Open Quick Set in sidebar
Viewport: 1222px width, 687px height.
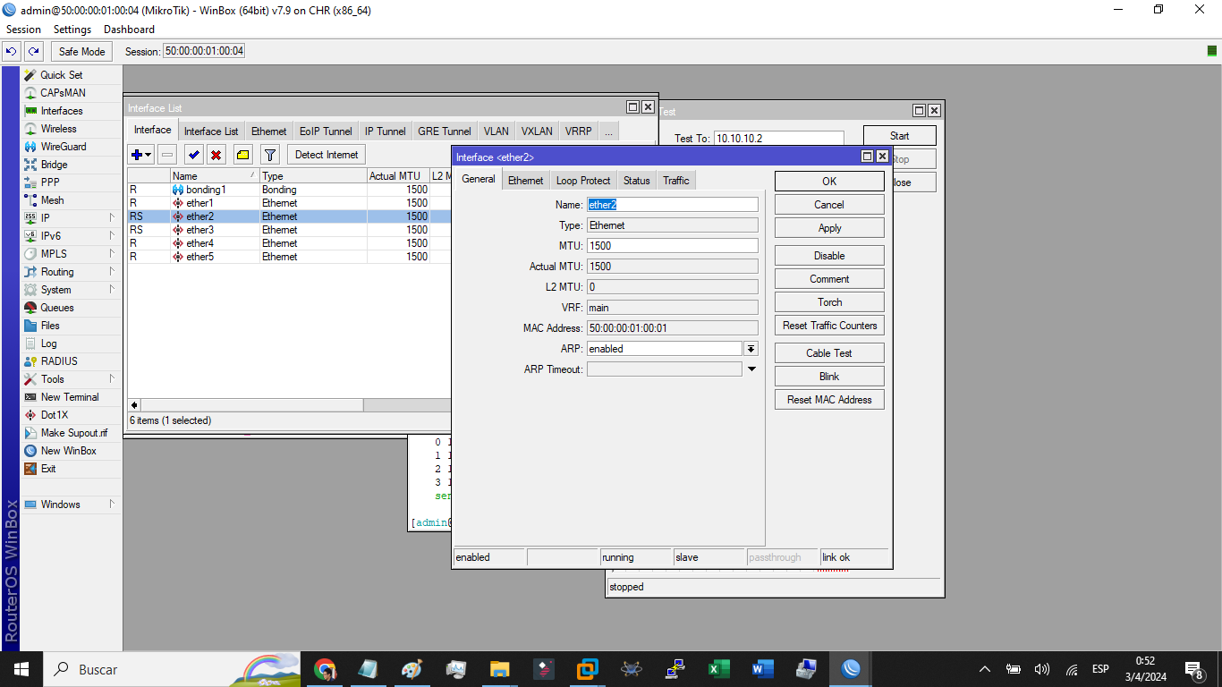click(x=61, y=75)
